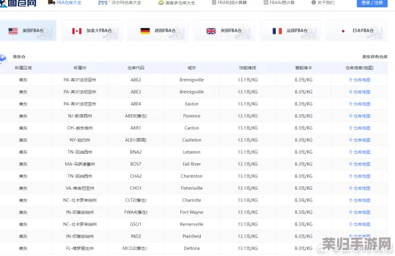
Task: Select the France FBA warehouse tab
Action: pyautogui.click(x=290, y=31)
